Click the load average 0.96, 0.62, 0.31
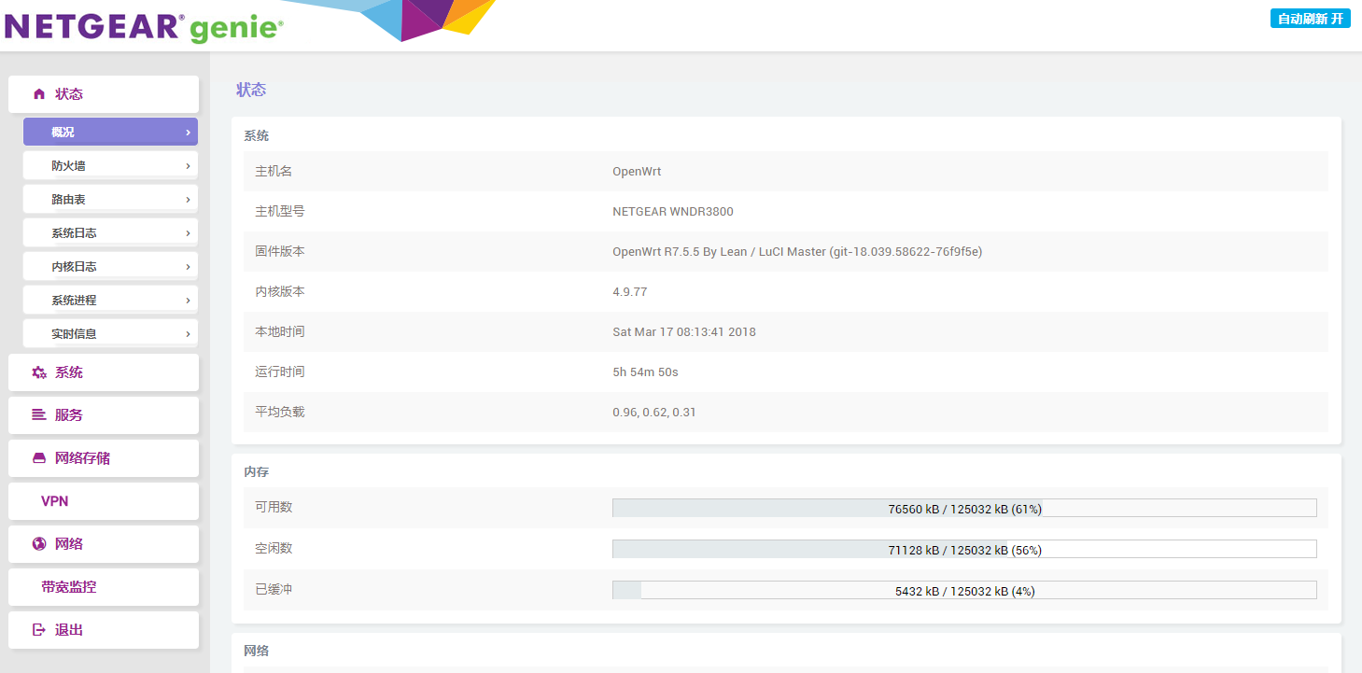 pos(654,413)
